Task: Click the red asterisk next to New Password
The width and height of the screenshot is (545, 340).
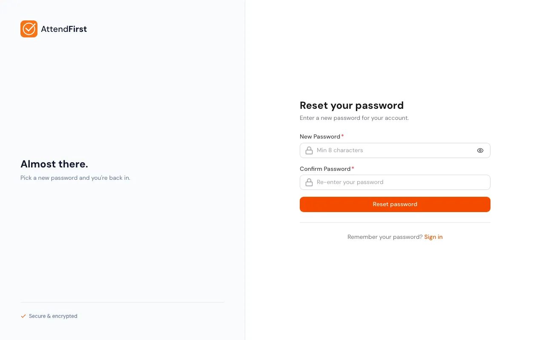Action: [342, 136]
